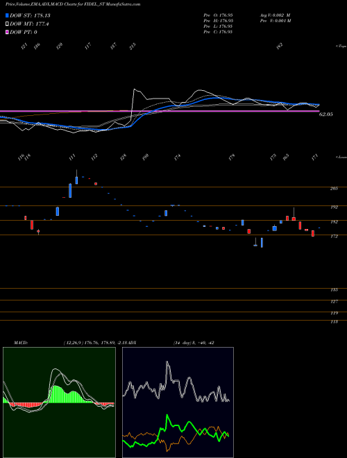This screenshot has width=347, height=458.
Task: Click the 121 high label above the EMA chart
Action: point(24,46)
